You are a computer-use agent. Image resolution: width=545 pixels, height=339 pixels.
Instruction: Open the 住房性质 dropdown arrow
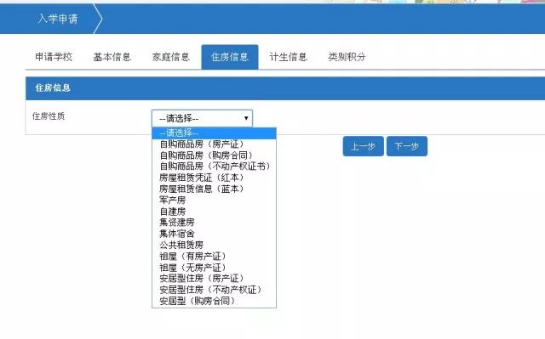(x=246, y=118)
